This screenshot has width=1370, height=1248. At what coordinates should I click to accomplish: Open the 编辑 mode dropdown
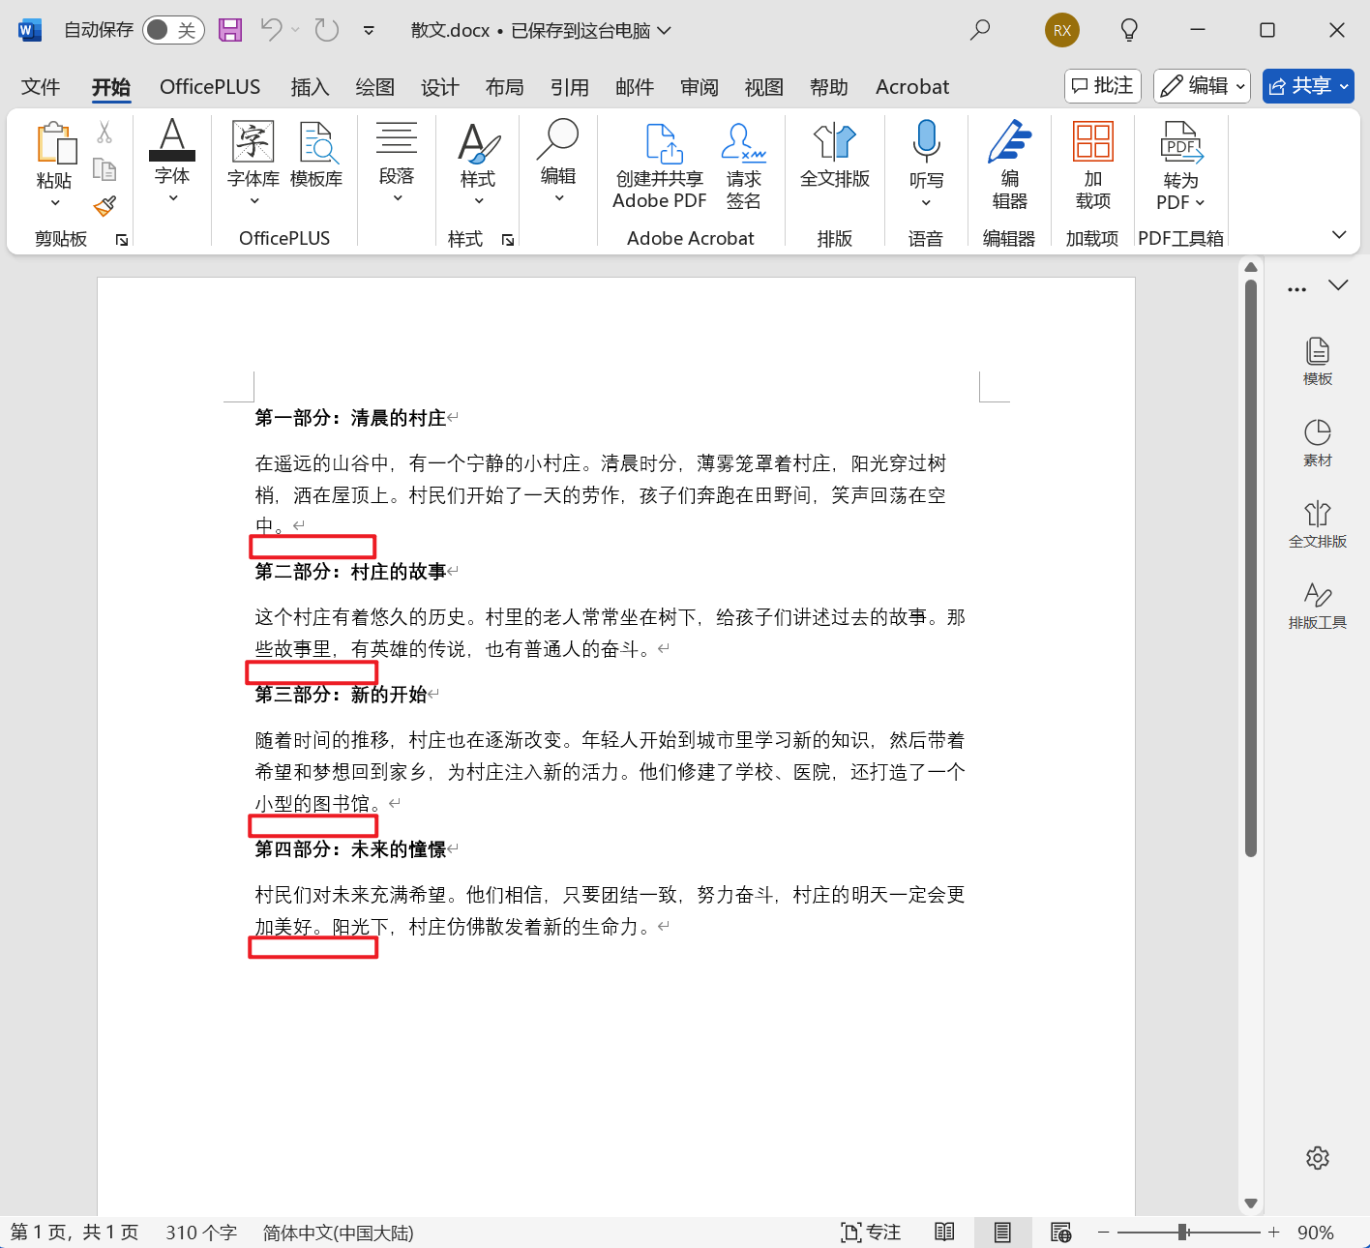tap(1202, 86)
